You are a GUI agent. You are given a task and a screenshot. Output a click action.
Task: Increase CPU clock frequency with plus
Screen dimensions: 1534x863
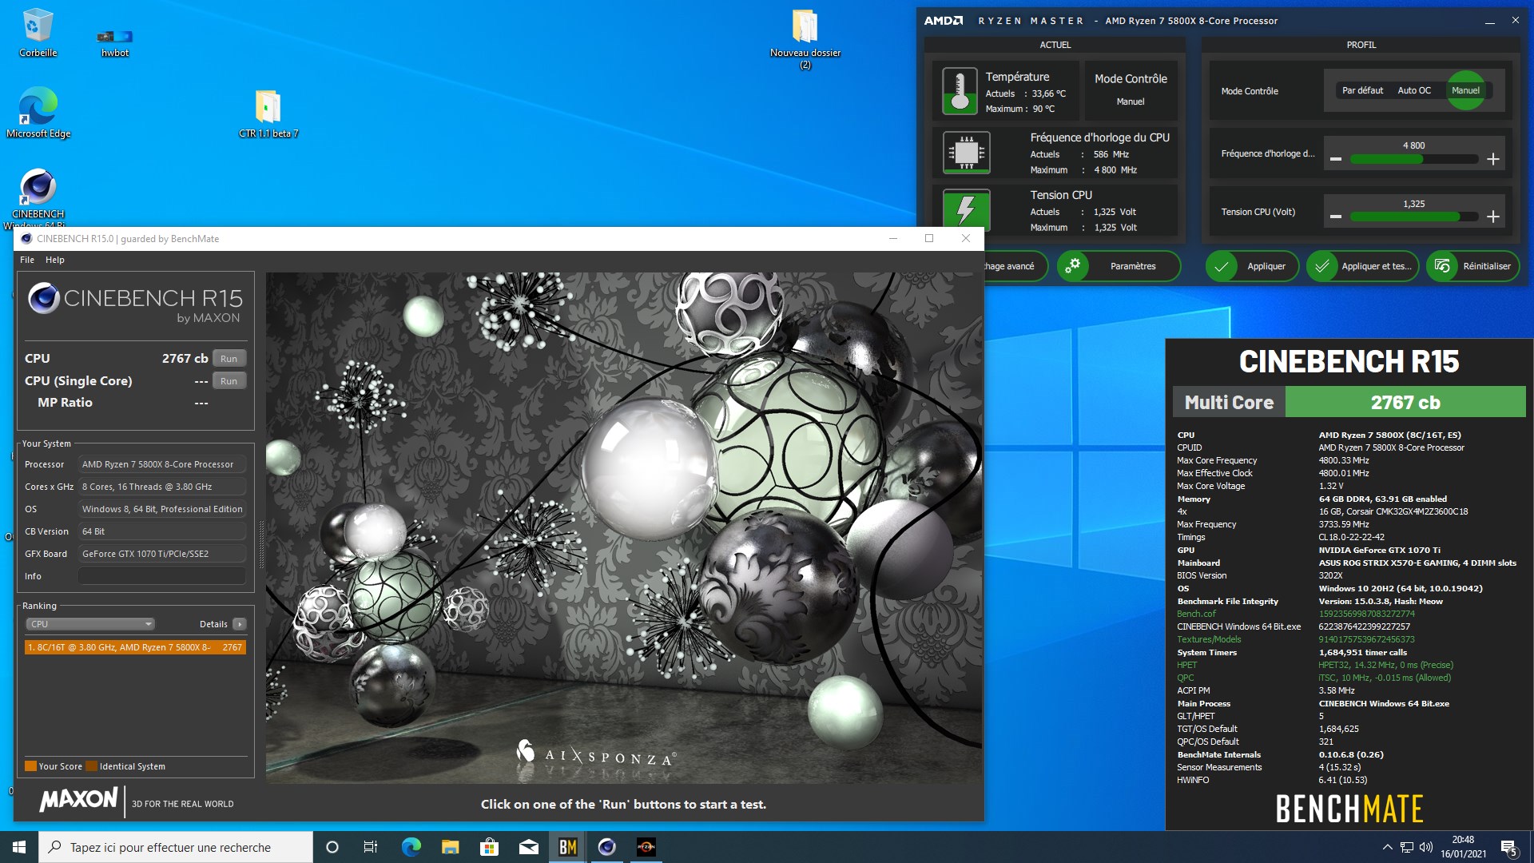point(1492,159)
